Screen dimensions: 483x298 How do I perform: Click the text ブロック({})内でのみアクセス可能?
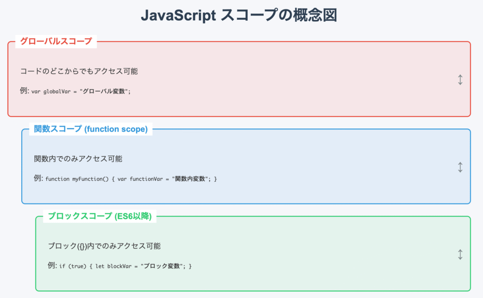pos(104,246)
